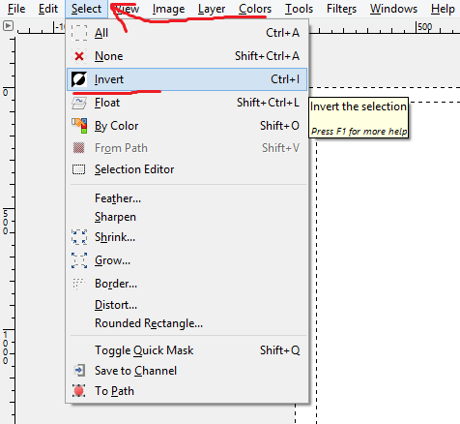
Task: Click the Selection Editor icon
Action: [x=79, y=169]
